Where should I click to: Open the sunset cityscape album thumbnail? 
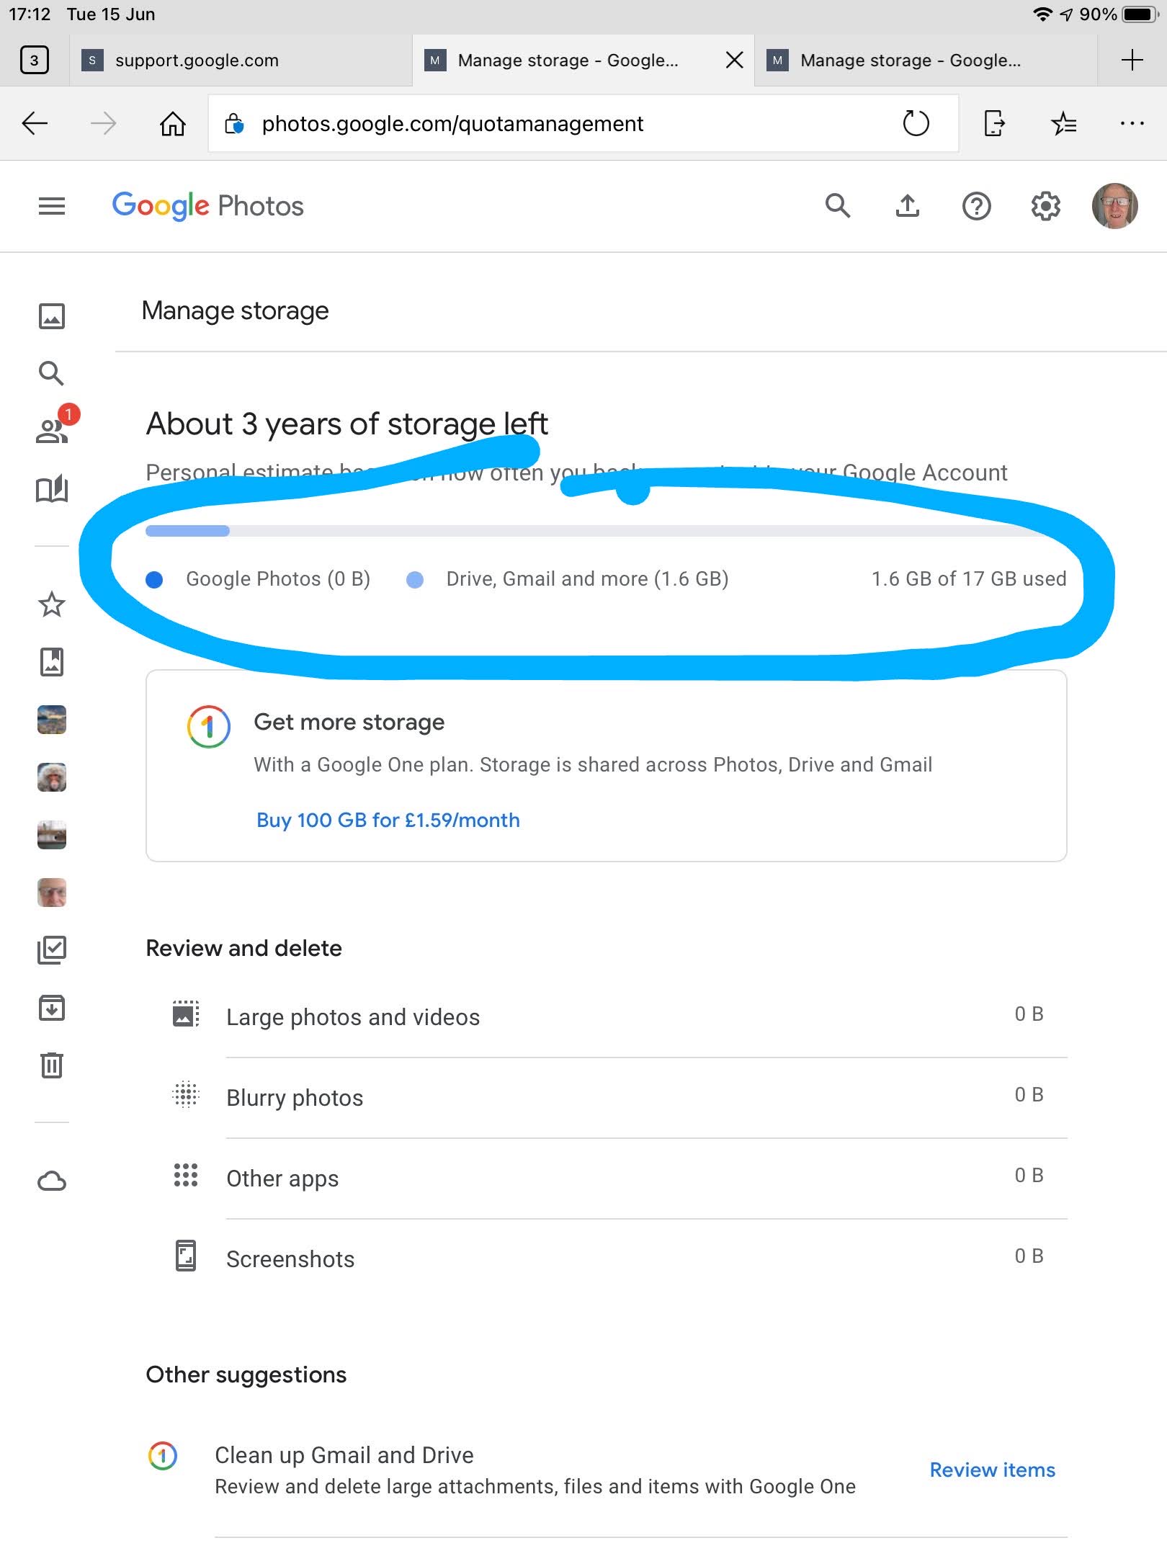52,720
